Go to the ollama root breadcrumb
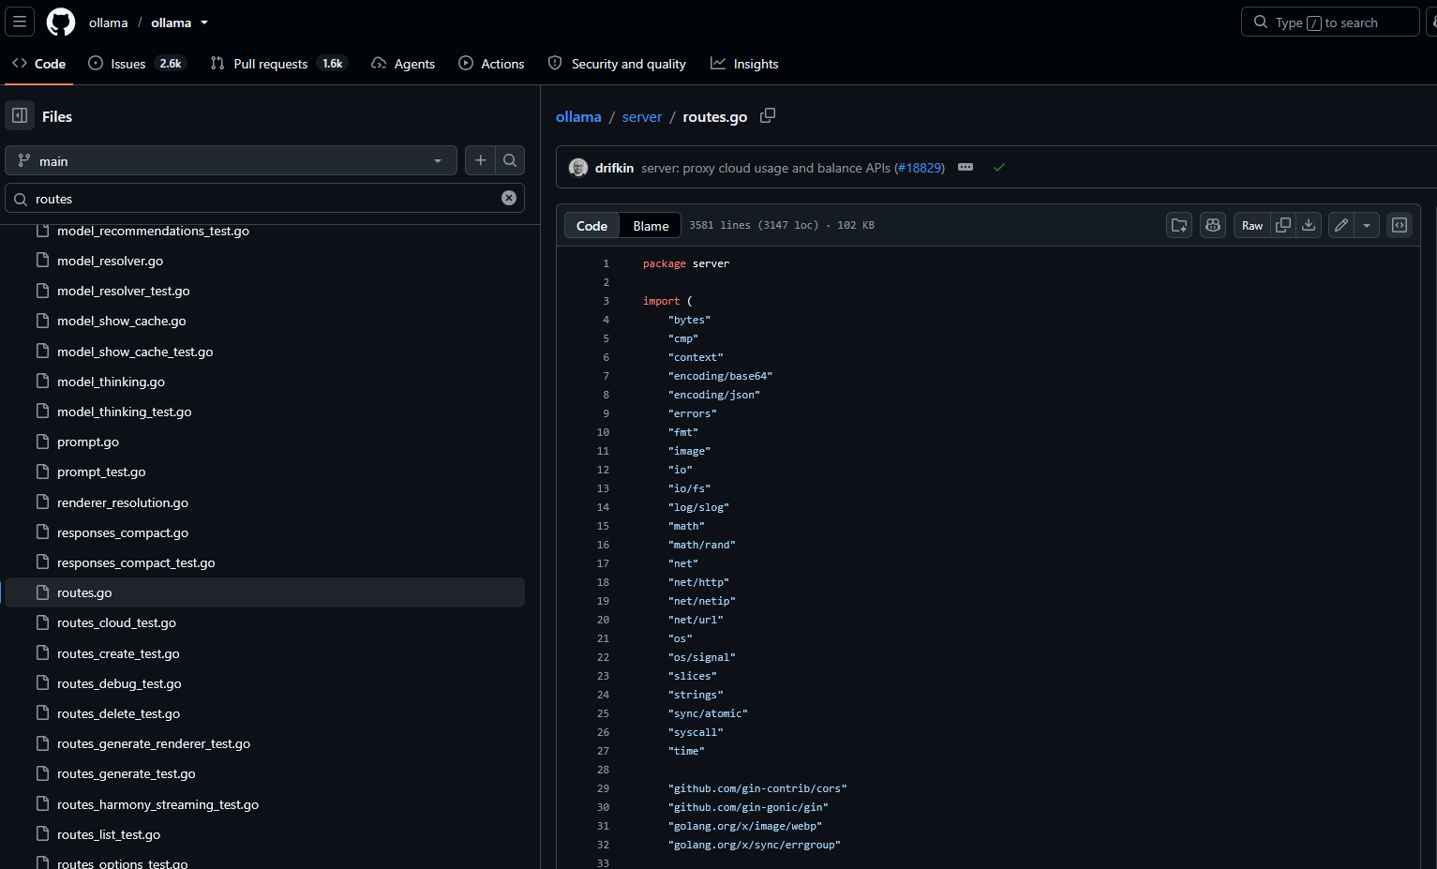1437x869 pixels. (578, 116)
